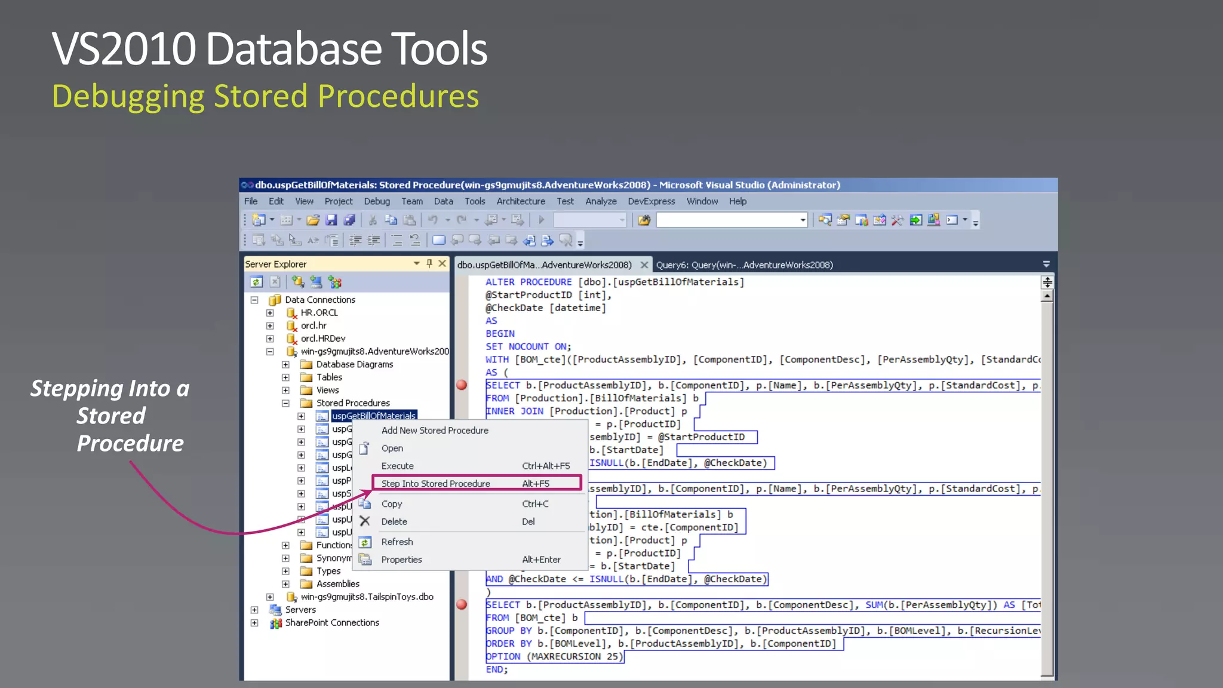This screenshot has height=688, width=1223.
Task: Expand the Tables folder
Action: pos(285,377)
